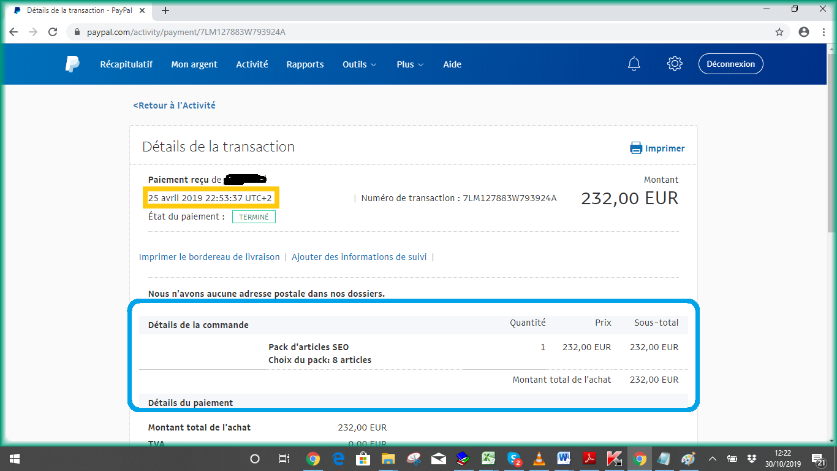Open the Rapports section
The image size is (837, 471).
(x=305, y=64)
